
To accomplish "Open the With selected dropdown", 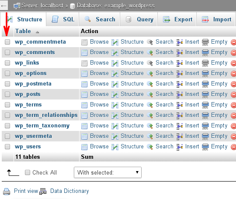I will (108, 172).
